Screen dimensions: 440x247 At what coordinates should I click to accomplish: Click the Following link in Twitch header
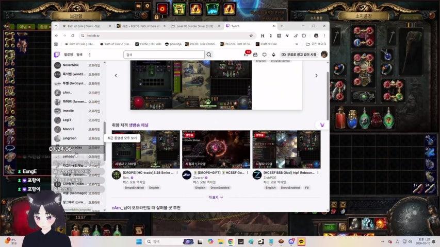click(x=68, y=55)
